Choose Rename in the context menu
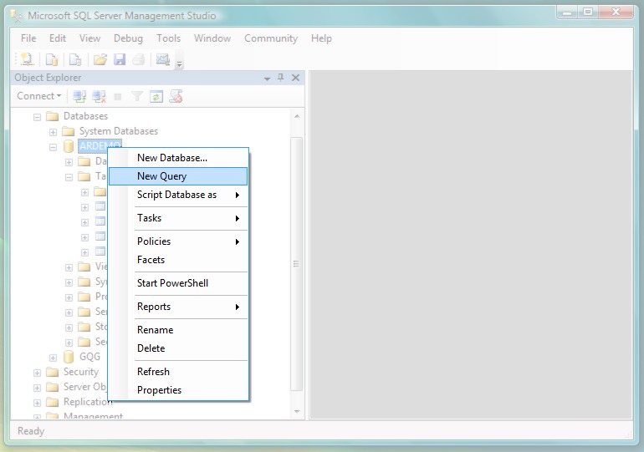Screen dimensions: 644x452 [x=178, y=330]
